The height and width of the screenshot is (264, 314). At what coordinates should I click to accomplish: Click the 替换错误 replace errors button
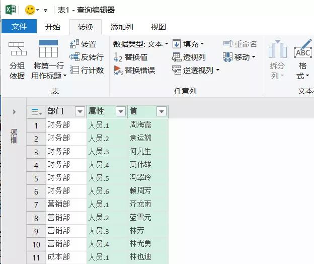pyautogui.click(x=134, y=71)
